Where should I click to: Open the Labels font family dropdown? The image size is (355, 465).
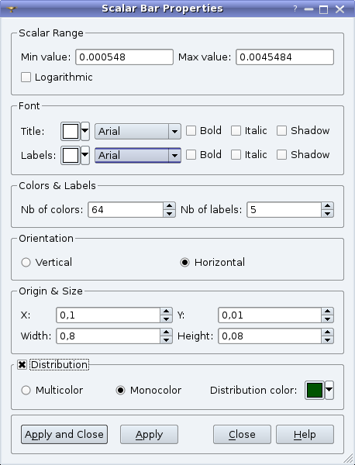coord(138,155)
